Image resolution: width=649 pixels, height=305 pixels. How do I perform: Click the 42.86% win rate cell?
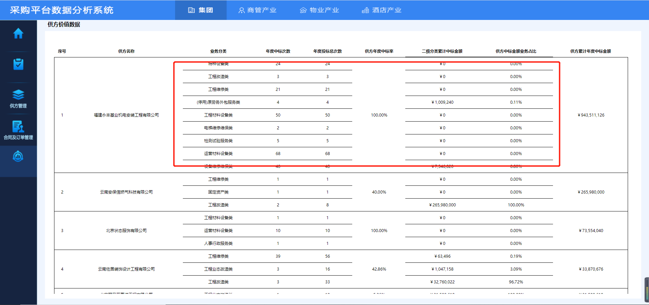click(x=379, y=269)
